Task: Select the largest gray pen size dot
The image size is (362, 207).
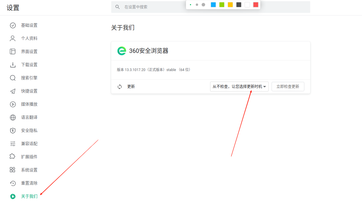Action: tap(203, 5)
